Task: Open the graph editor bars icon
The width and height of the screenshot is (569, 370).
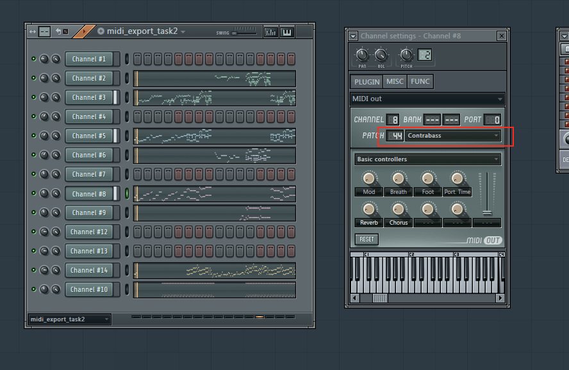Action: click(270, 32)
